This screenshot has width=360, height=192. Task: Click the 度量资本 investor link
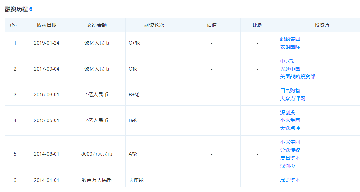(290, 158)
